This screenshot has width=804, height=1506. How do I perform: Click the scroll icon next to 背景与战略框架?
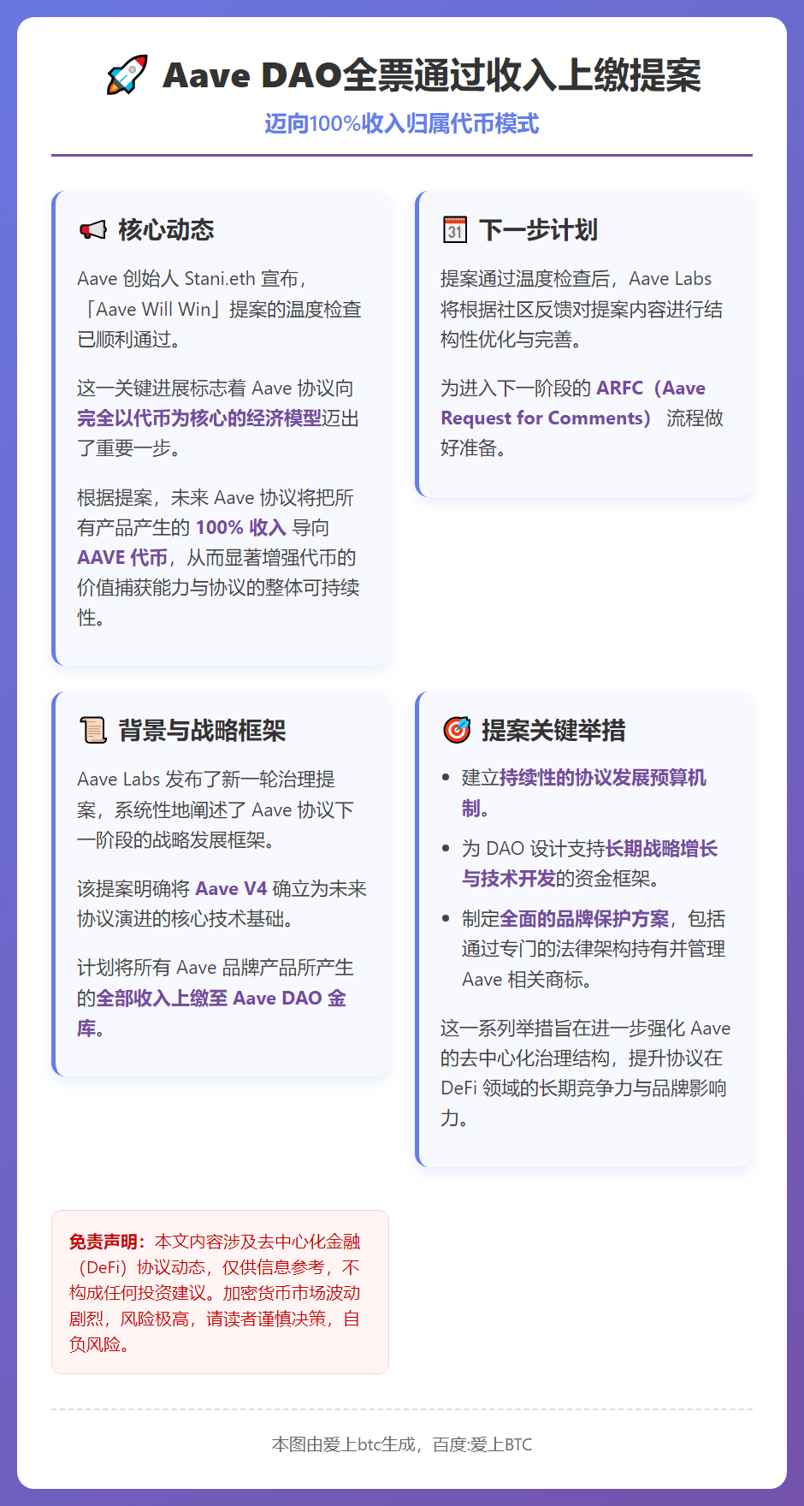(92, 730)
